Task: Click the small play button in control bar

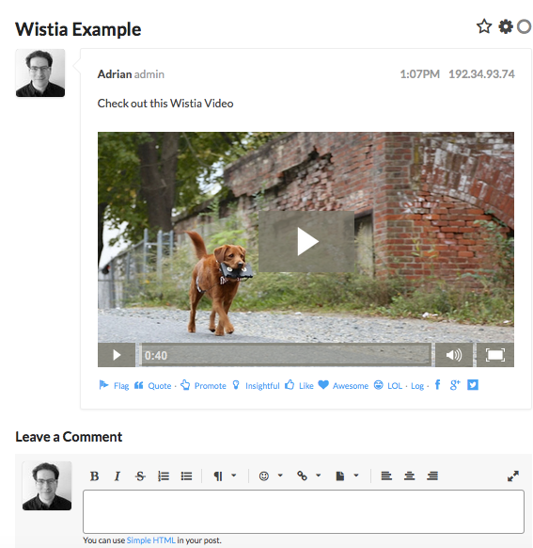Action: [117, 355]
